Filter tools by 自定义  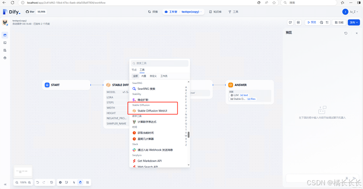(153, 76)
